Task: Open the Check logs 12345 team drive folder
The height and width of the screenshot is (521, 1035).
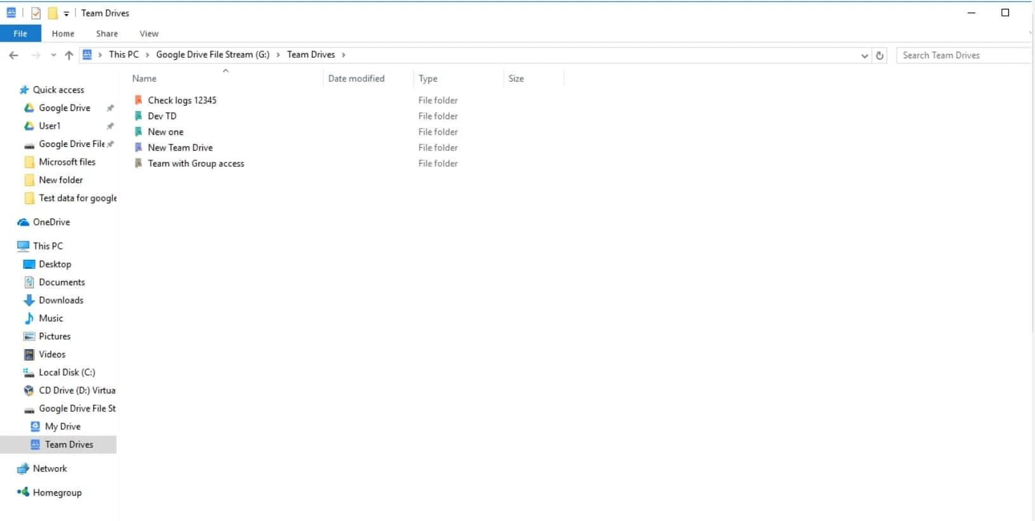Action: coord(182,100)
